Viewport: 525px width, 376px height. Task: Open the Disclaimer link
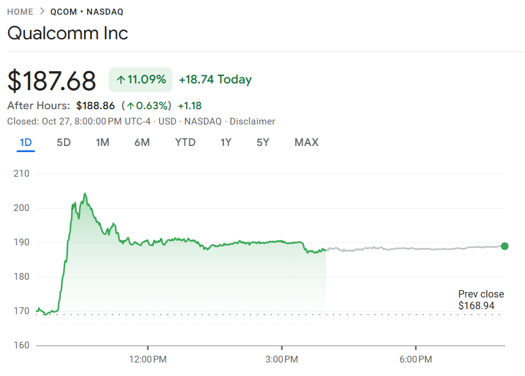[252, 121]
